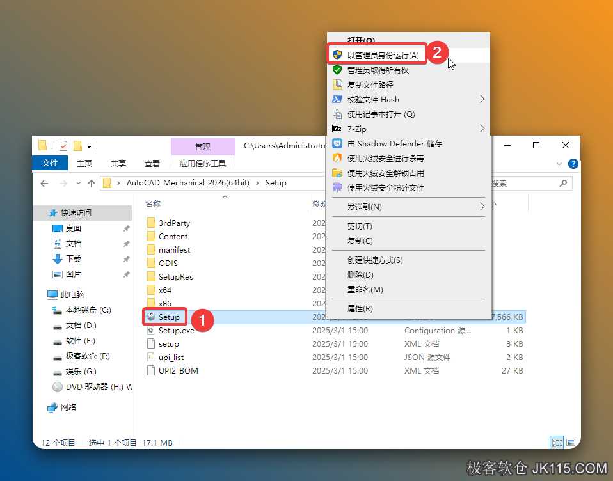Click the Notepad icon in context menu
The width and height of the screenshot is (613, 481).
(x=337, y=114)
